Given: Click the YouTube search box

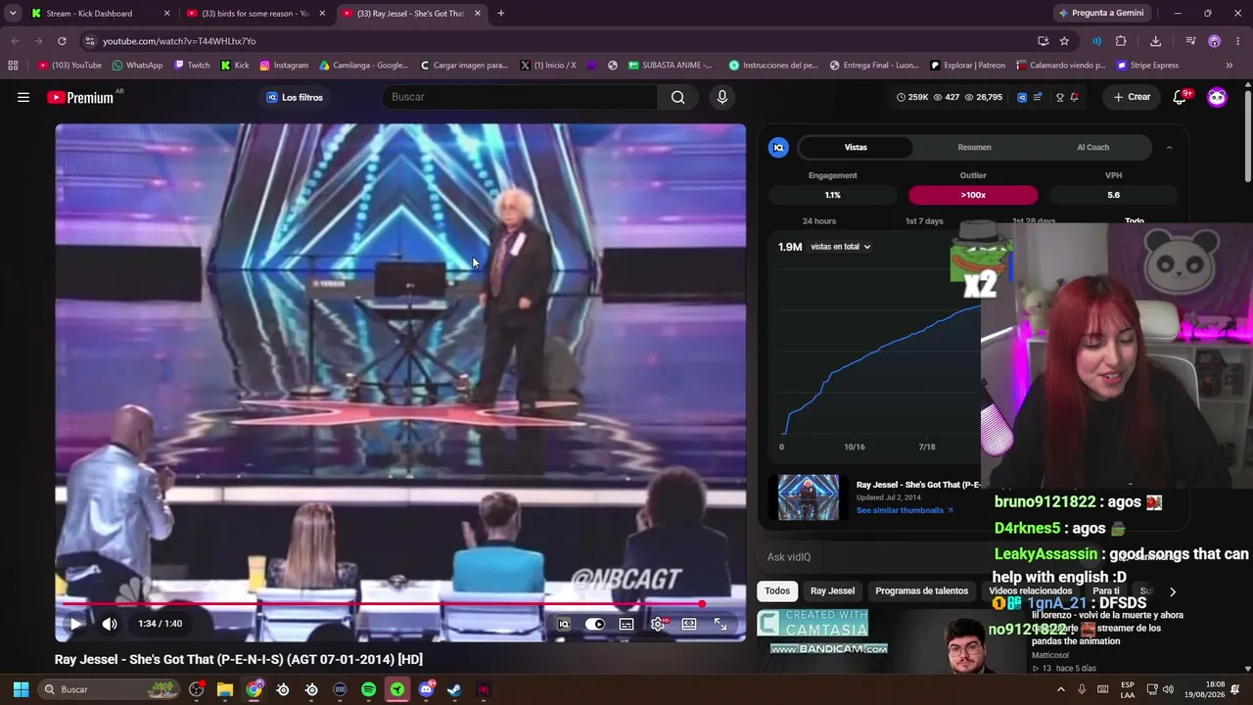Looking at the screenshot, I should pos(520,97).
